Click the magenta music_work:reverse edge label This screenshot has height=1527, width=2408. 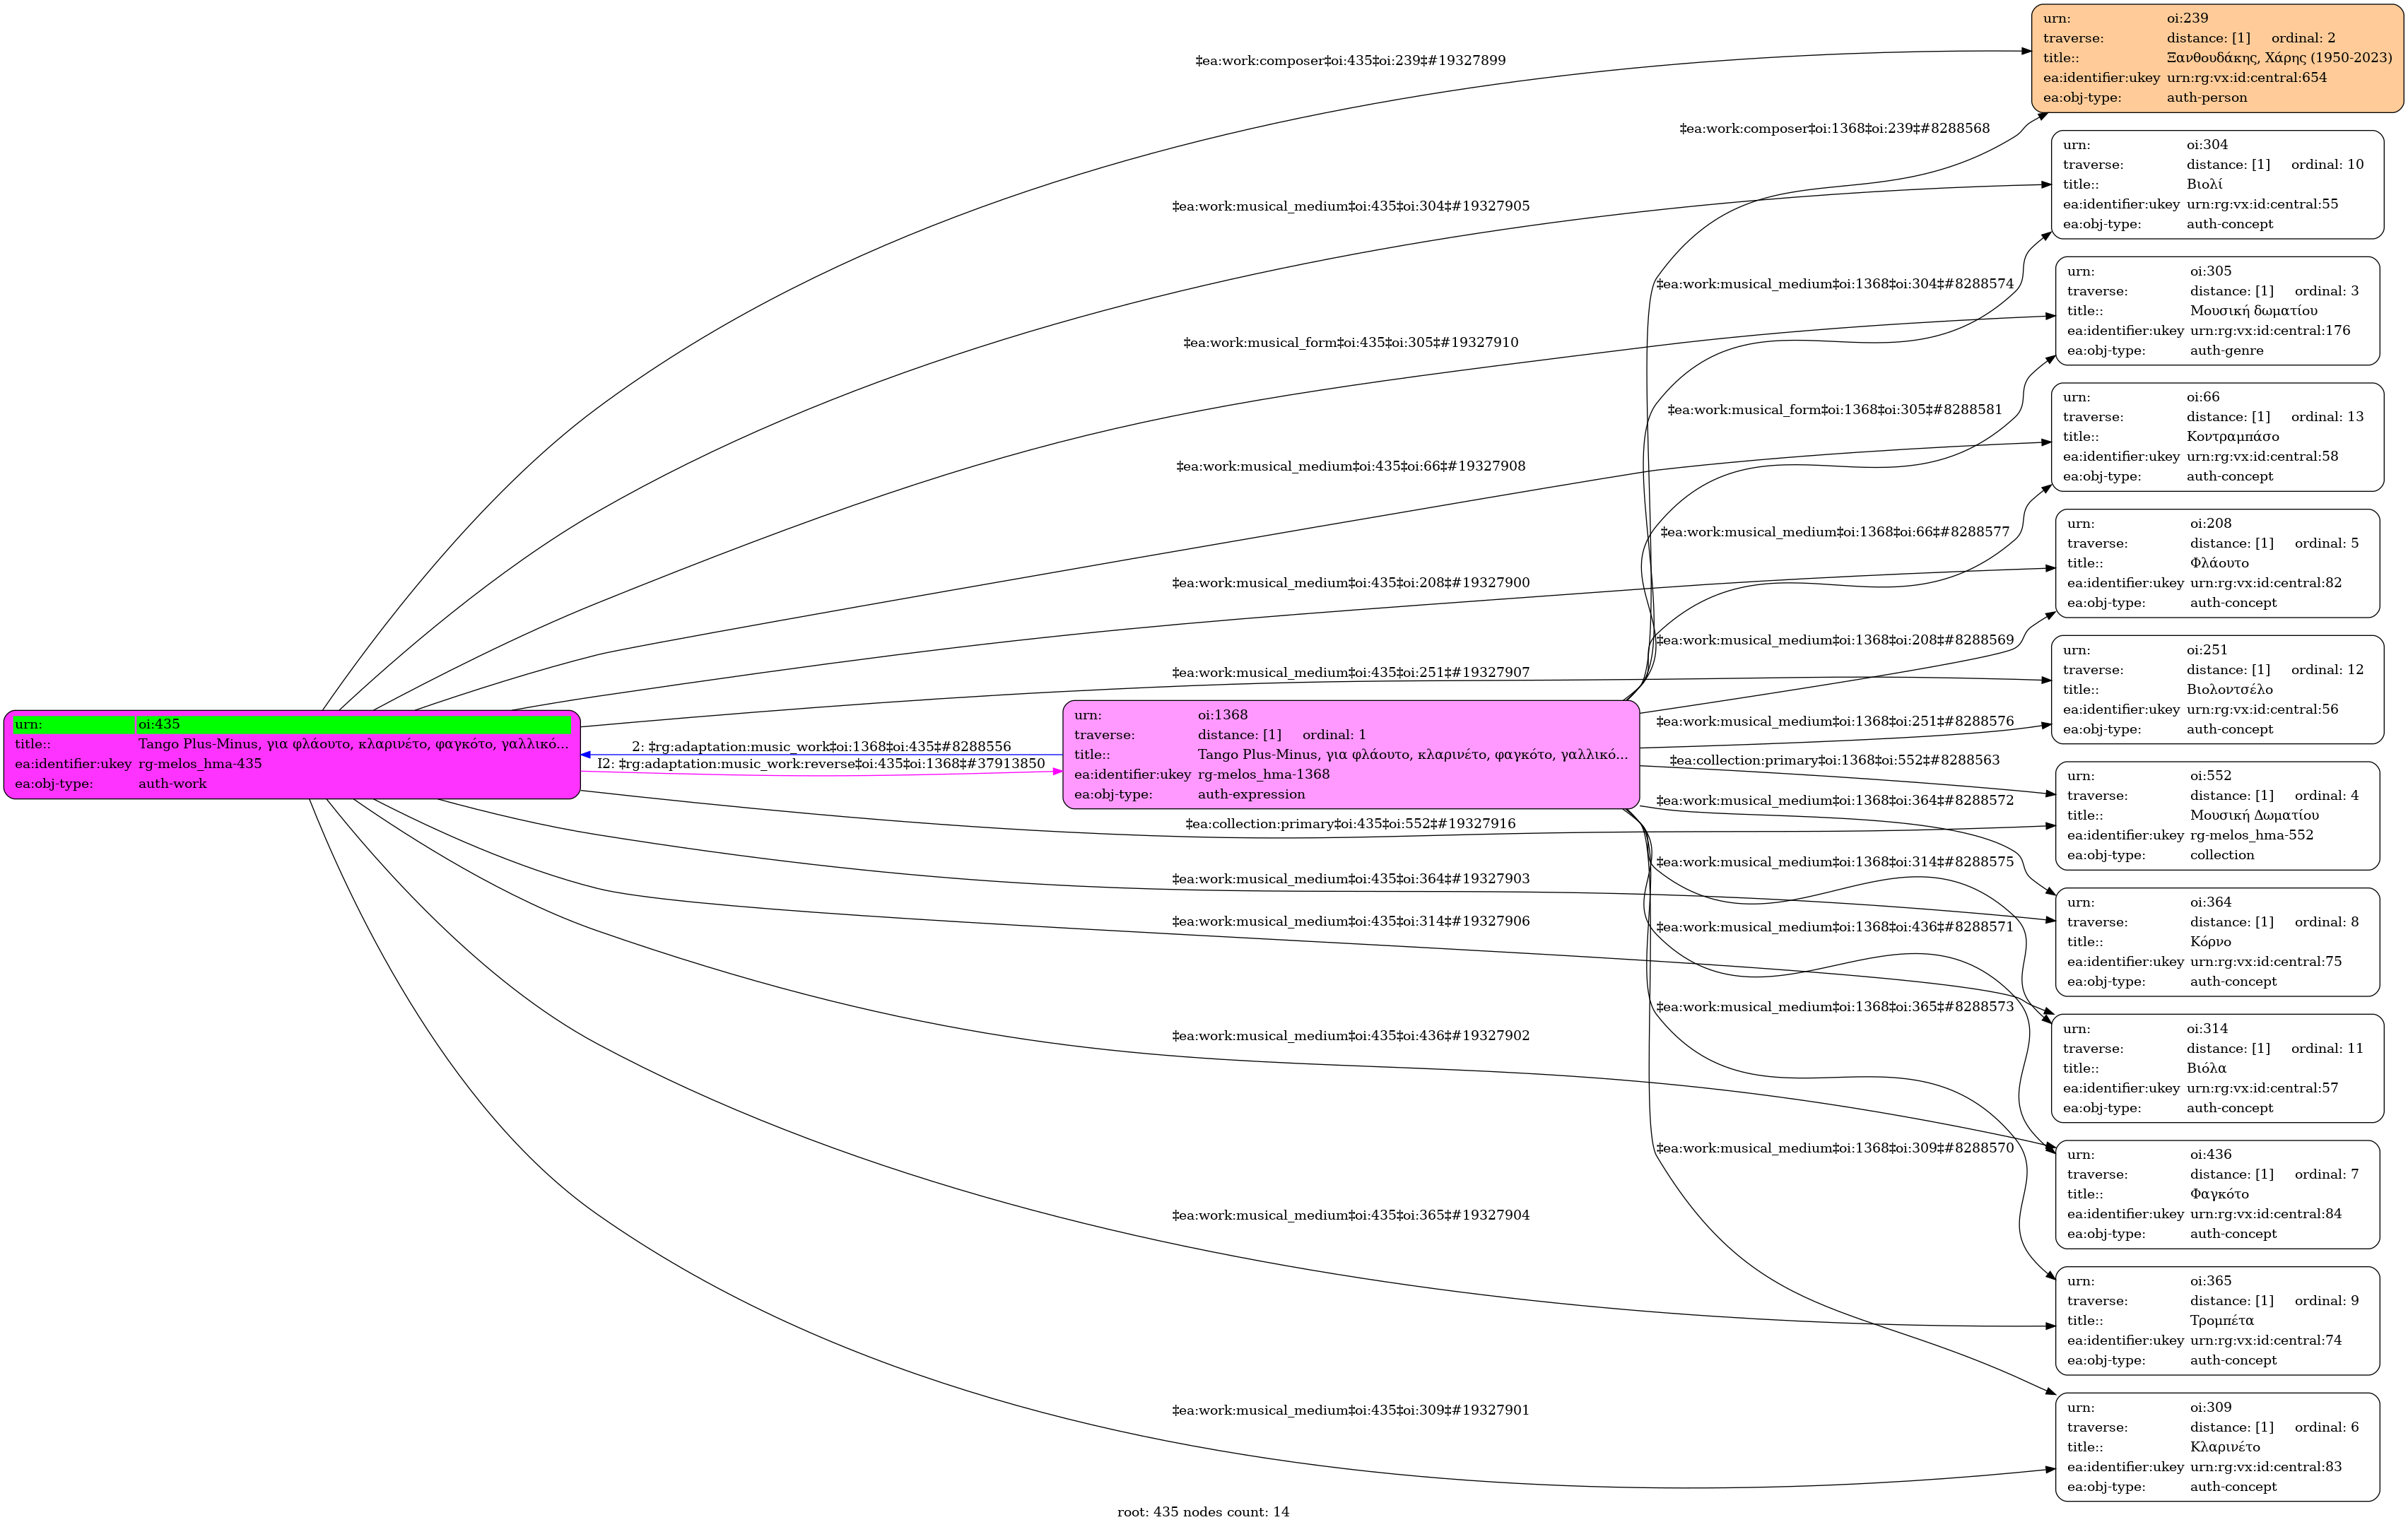click(821, 764)
